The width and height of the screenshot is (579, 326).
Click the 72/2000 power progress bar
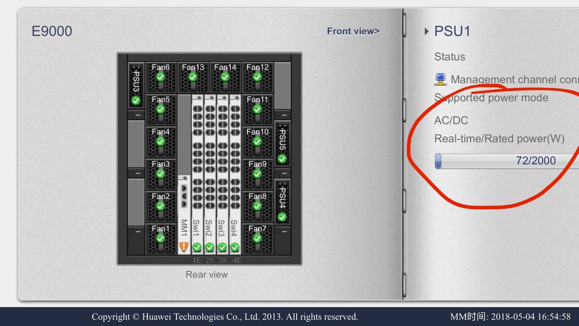[507, 161]
